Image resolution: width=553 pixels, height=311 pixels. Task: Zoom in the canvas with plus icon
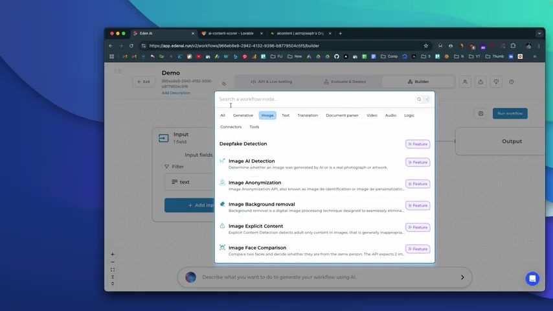pyautogui.click(x=113, y=254)
